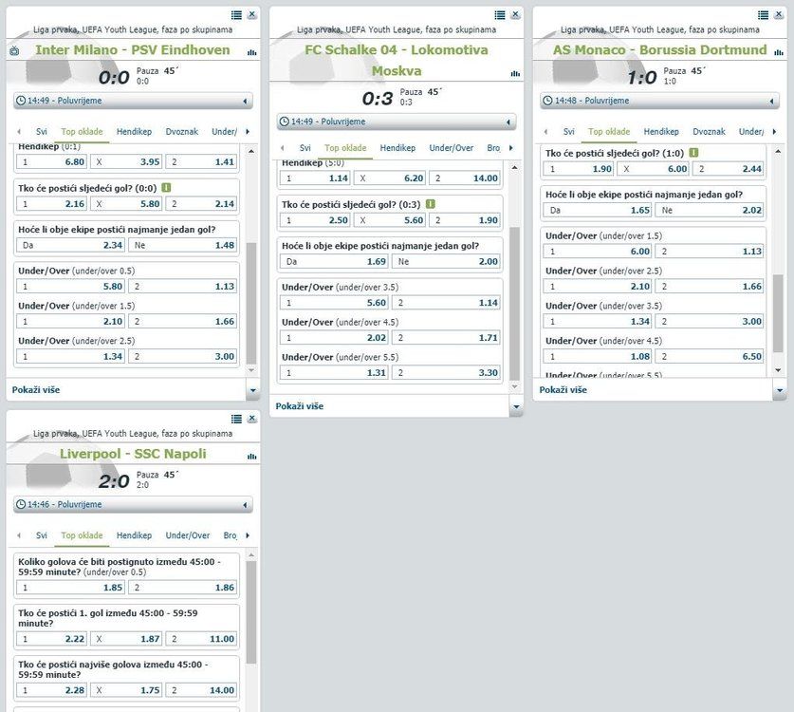
Task: Click Pokaži više link in Monaco panel
Action: [x=563, y=389]
